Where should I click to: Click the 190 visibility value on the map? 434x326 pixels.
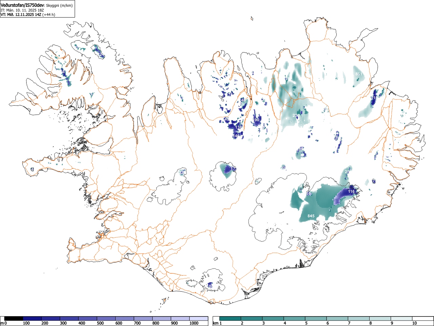pos(256,120)
